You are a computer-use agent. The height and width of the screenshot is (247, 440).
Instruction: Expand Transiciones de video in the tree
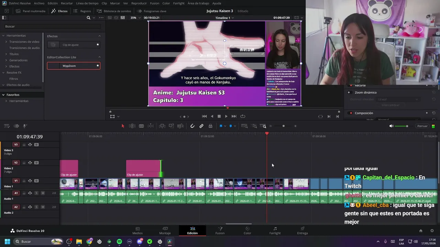[6, 42]
